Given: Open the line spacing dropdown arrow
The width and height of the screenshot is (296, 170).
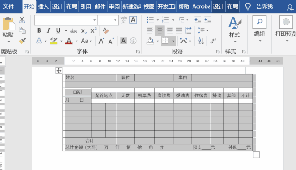Looking at the screenshot, I should [207, 30].
